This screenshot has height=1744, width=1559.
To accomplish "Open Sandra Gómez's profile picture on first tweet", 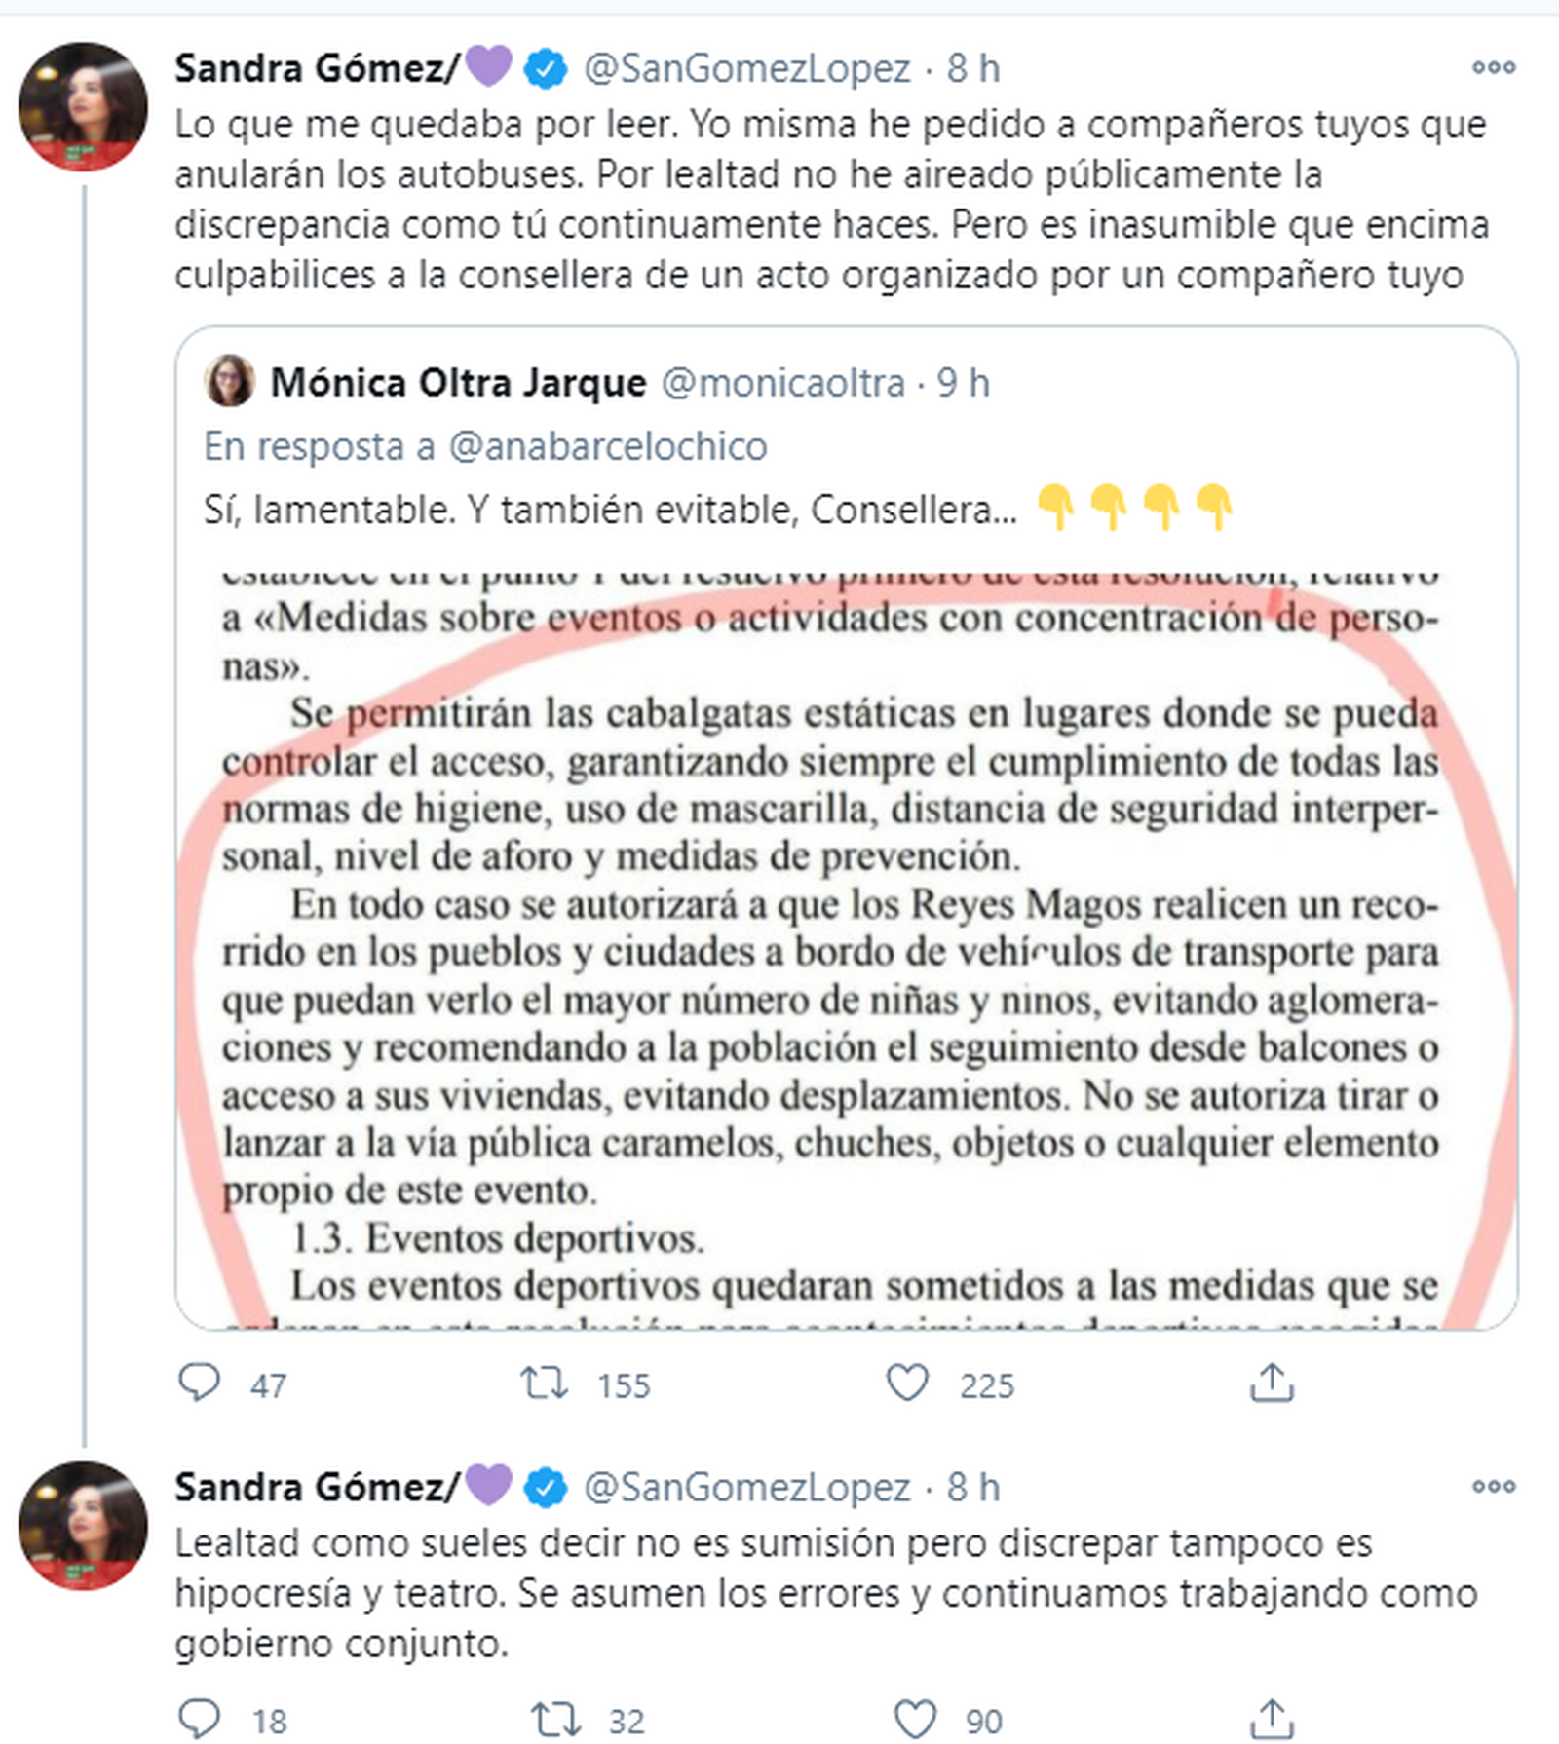I will tap(84, 107).
